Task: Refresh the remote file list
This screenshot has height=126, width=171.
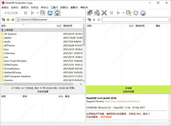Action: pyautogui.click(x=136, y=13)
